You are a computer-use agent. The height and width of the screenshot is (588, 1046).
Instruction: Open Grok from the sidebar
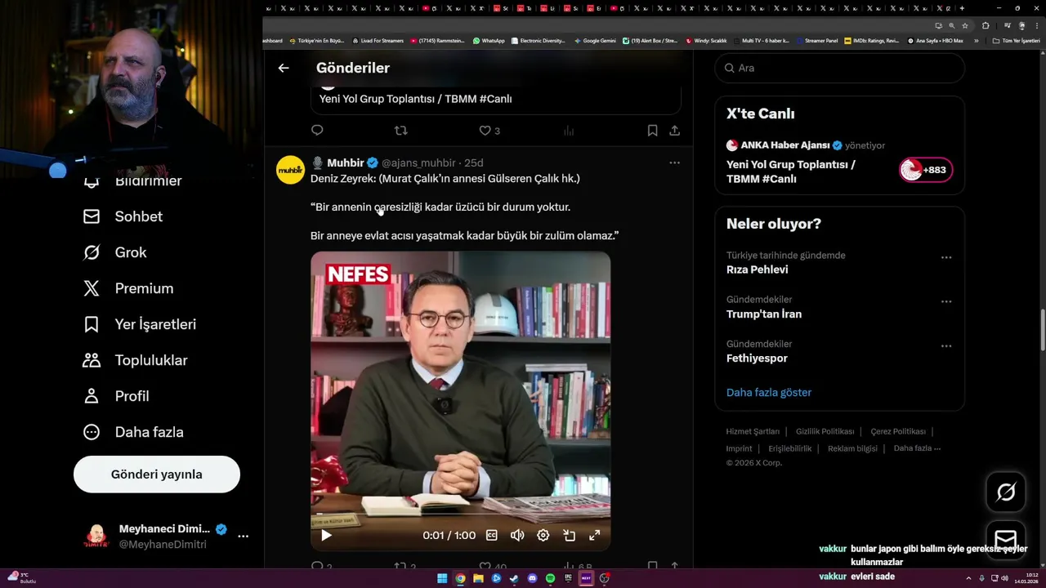pos(114,252)
